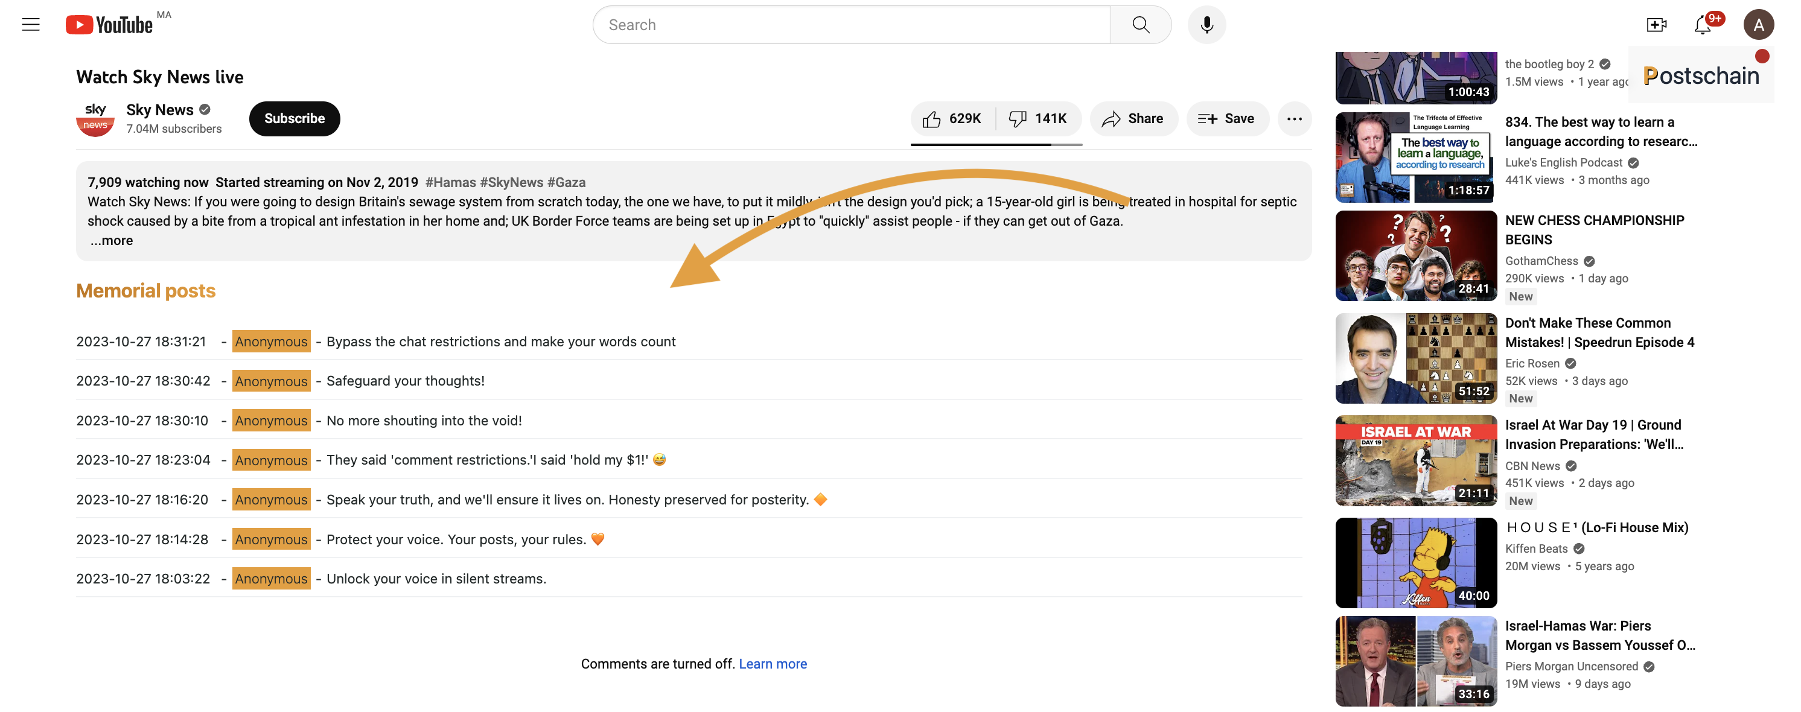The image size is (1801, 712).
Task: Open Piers Morgan vs Bassem Youssef thumbnail
Action: coord(1416,661)
